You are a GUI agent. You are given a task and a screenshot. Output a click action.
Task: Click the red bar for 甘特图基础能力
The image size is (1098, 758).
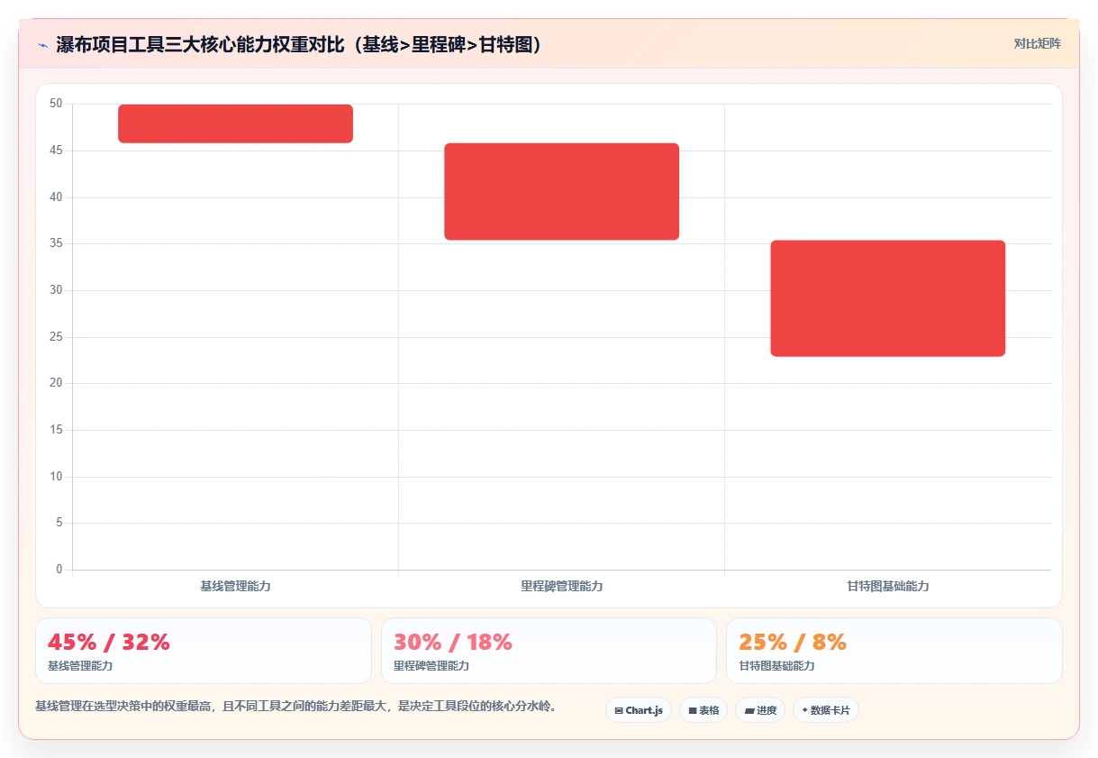pos(887,298)
